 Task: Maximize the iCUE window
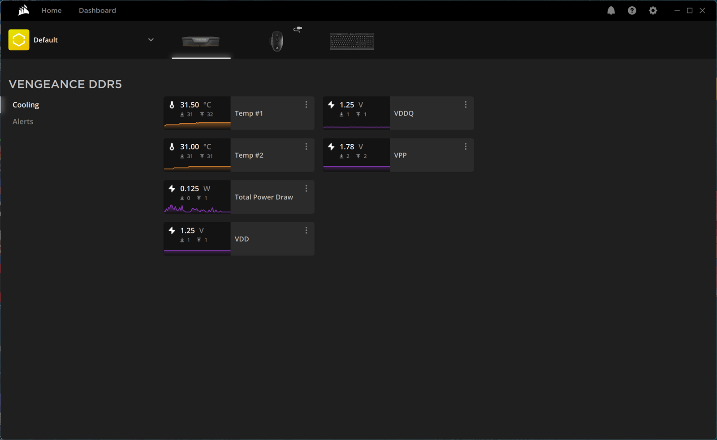pyautogui.click(x=690, y=10)
